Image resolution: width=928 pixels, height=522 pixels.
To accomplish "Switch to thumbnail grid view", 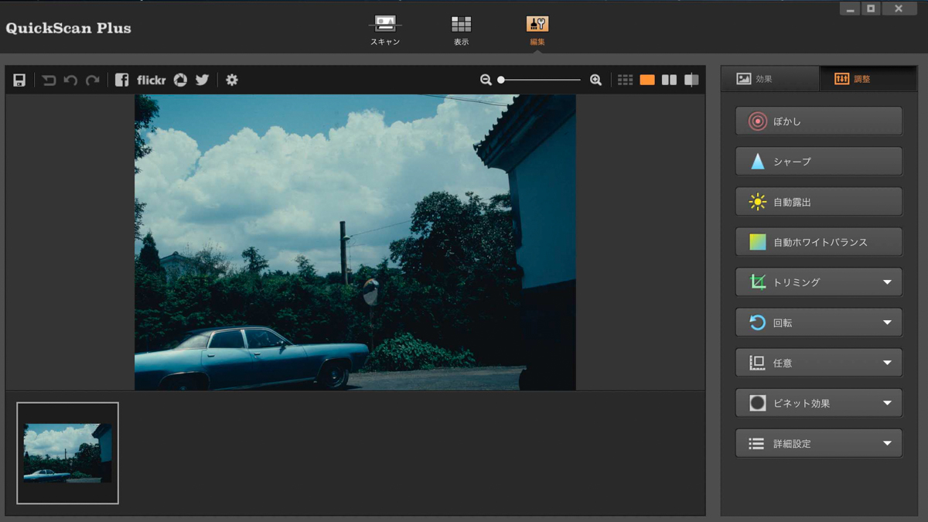I will click(625, 80).
